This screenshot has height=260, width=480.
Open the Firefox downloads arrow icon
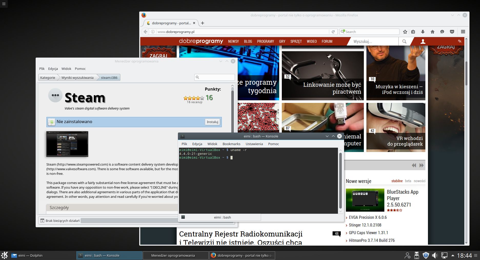pos(423,32)
